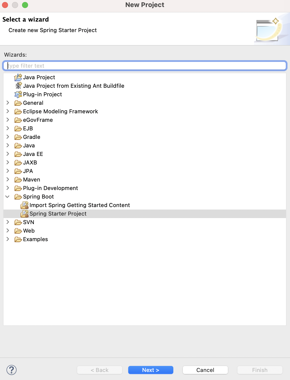Select Import Spring Getting Started Content label
The height and width of the screenshot is (380, 290).
pyautogui.click(x=80, y=205)
